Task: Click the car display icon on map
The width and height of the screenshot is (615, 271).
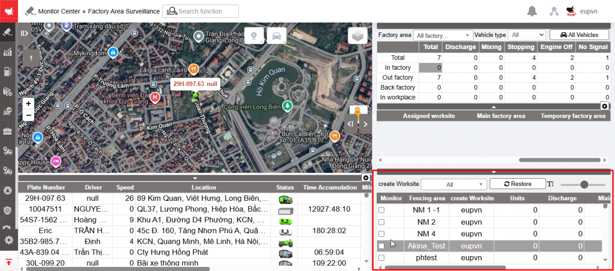Action: (276, 36)
